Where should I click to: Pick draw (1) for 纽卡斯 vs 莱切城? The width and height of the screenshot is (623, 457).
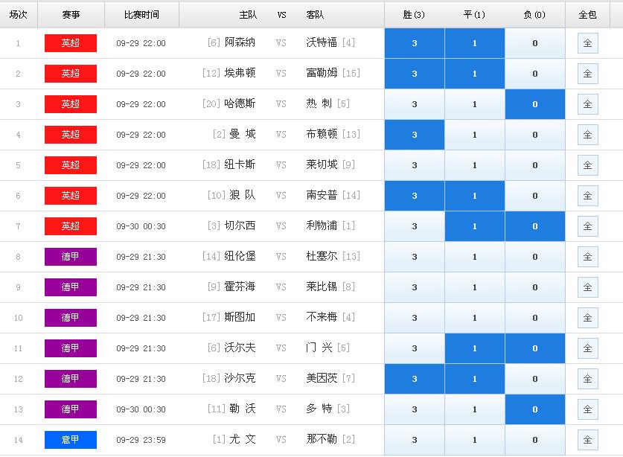(475, 165)
